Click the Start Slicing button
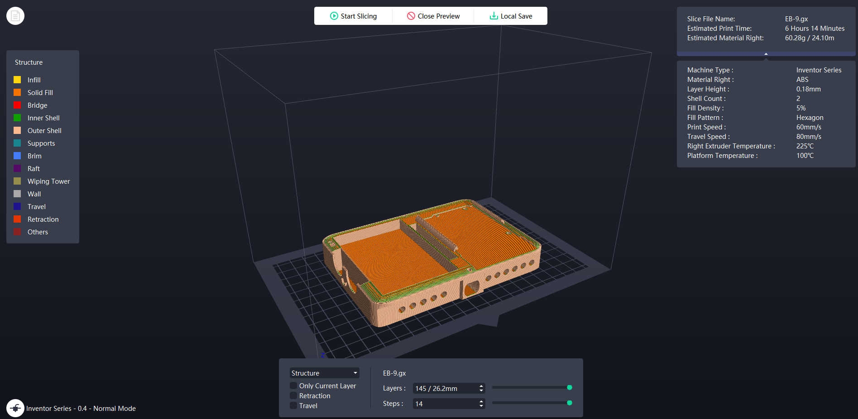858x419 pixels. pyautogui.click(x=353, y=16)
